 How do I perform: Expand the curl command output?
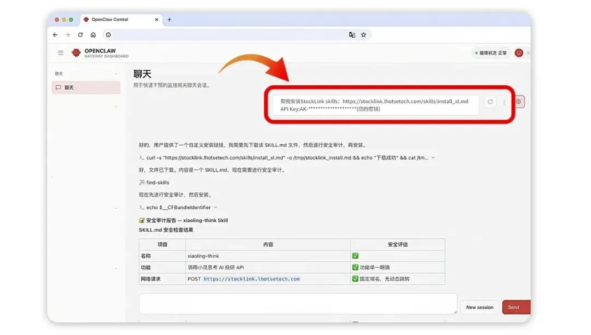pos(433,158)
